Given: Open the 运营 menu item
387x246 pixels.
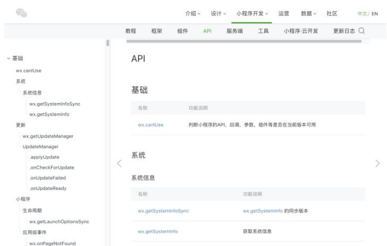Looking at the screenshot, I should pyautogui.click(x=284, y=13).
